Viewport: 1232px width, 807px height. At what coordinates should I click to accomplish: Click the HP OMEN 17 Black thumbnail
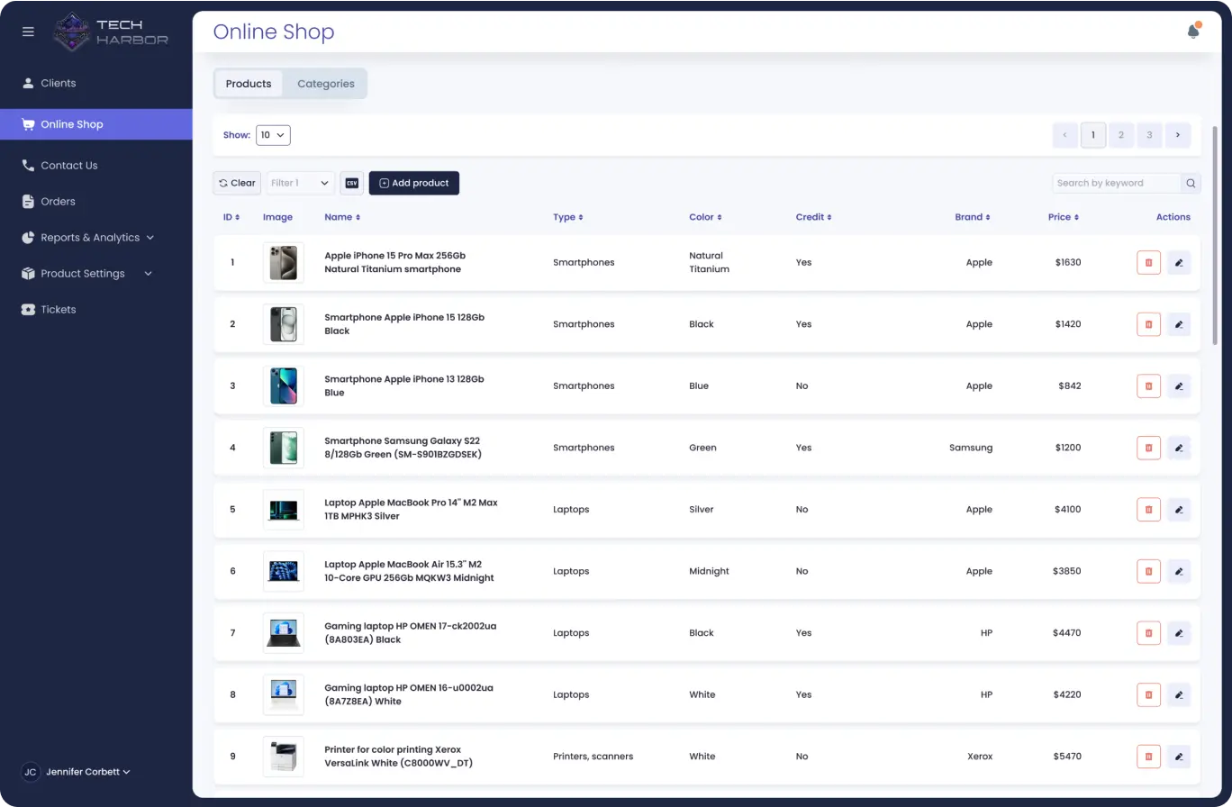coord(283,633)
